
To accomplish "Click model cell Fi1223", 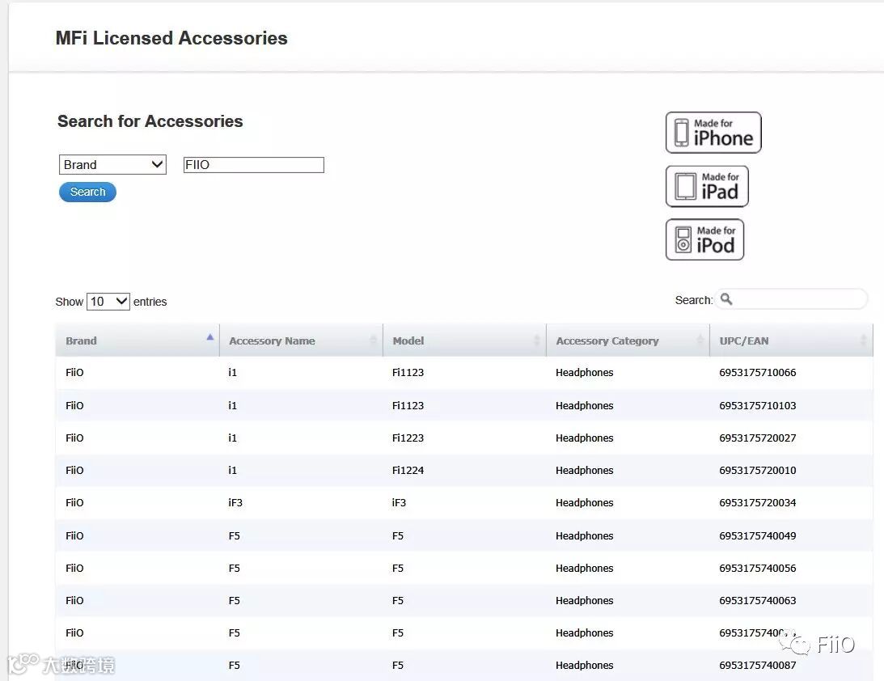I will (x=408, y=438).
